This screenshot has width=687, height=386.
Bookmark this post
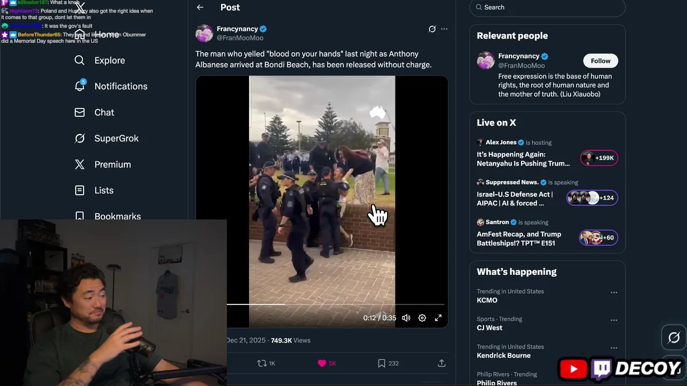click(382, 363)
